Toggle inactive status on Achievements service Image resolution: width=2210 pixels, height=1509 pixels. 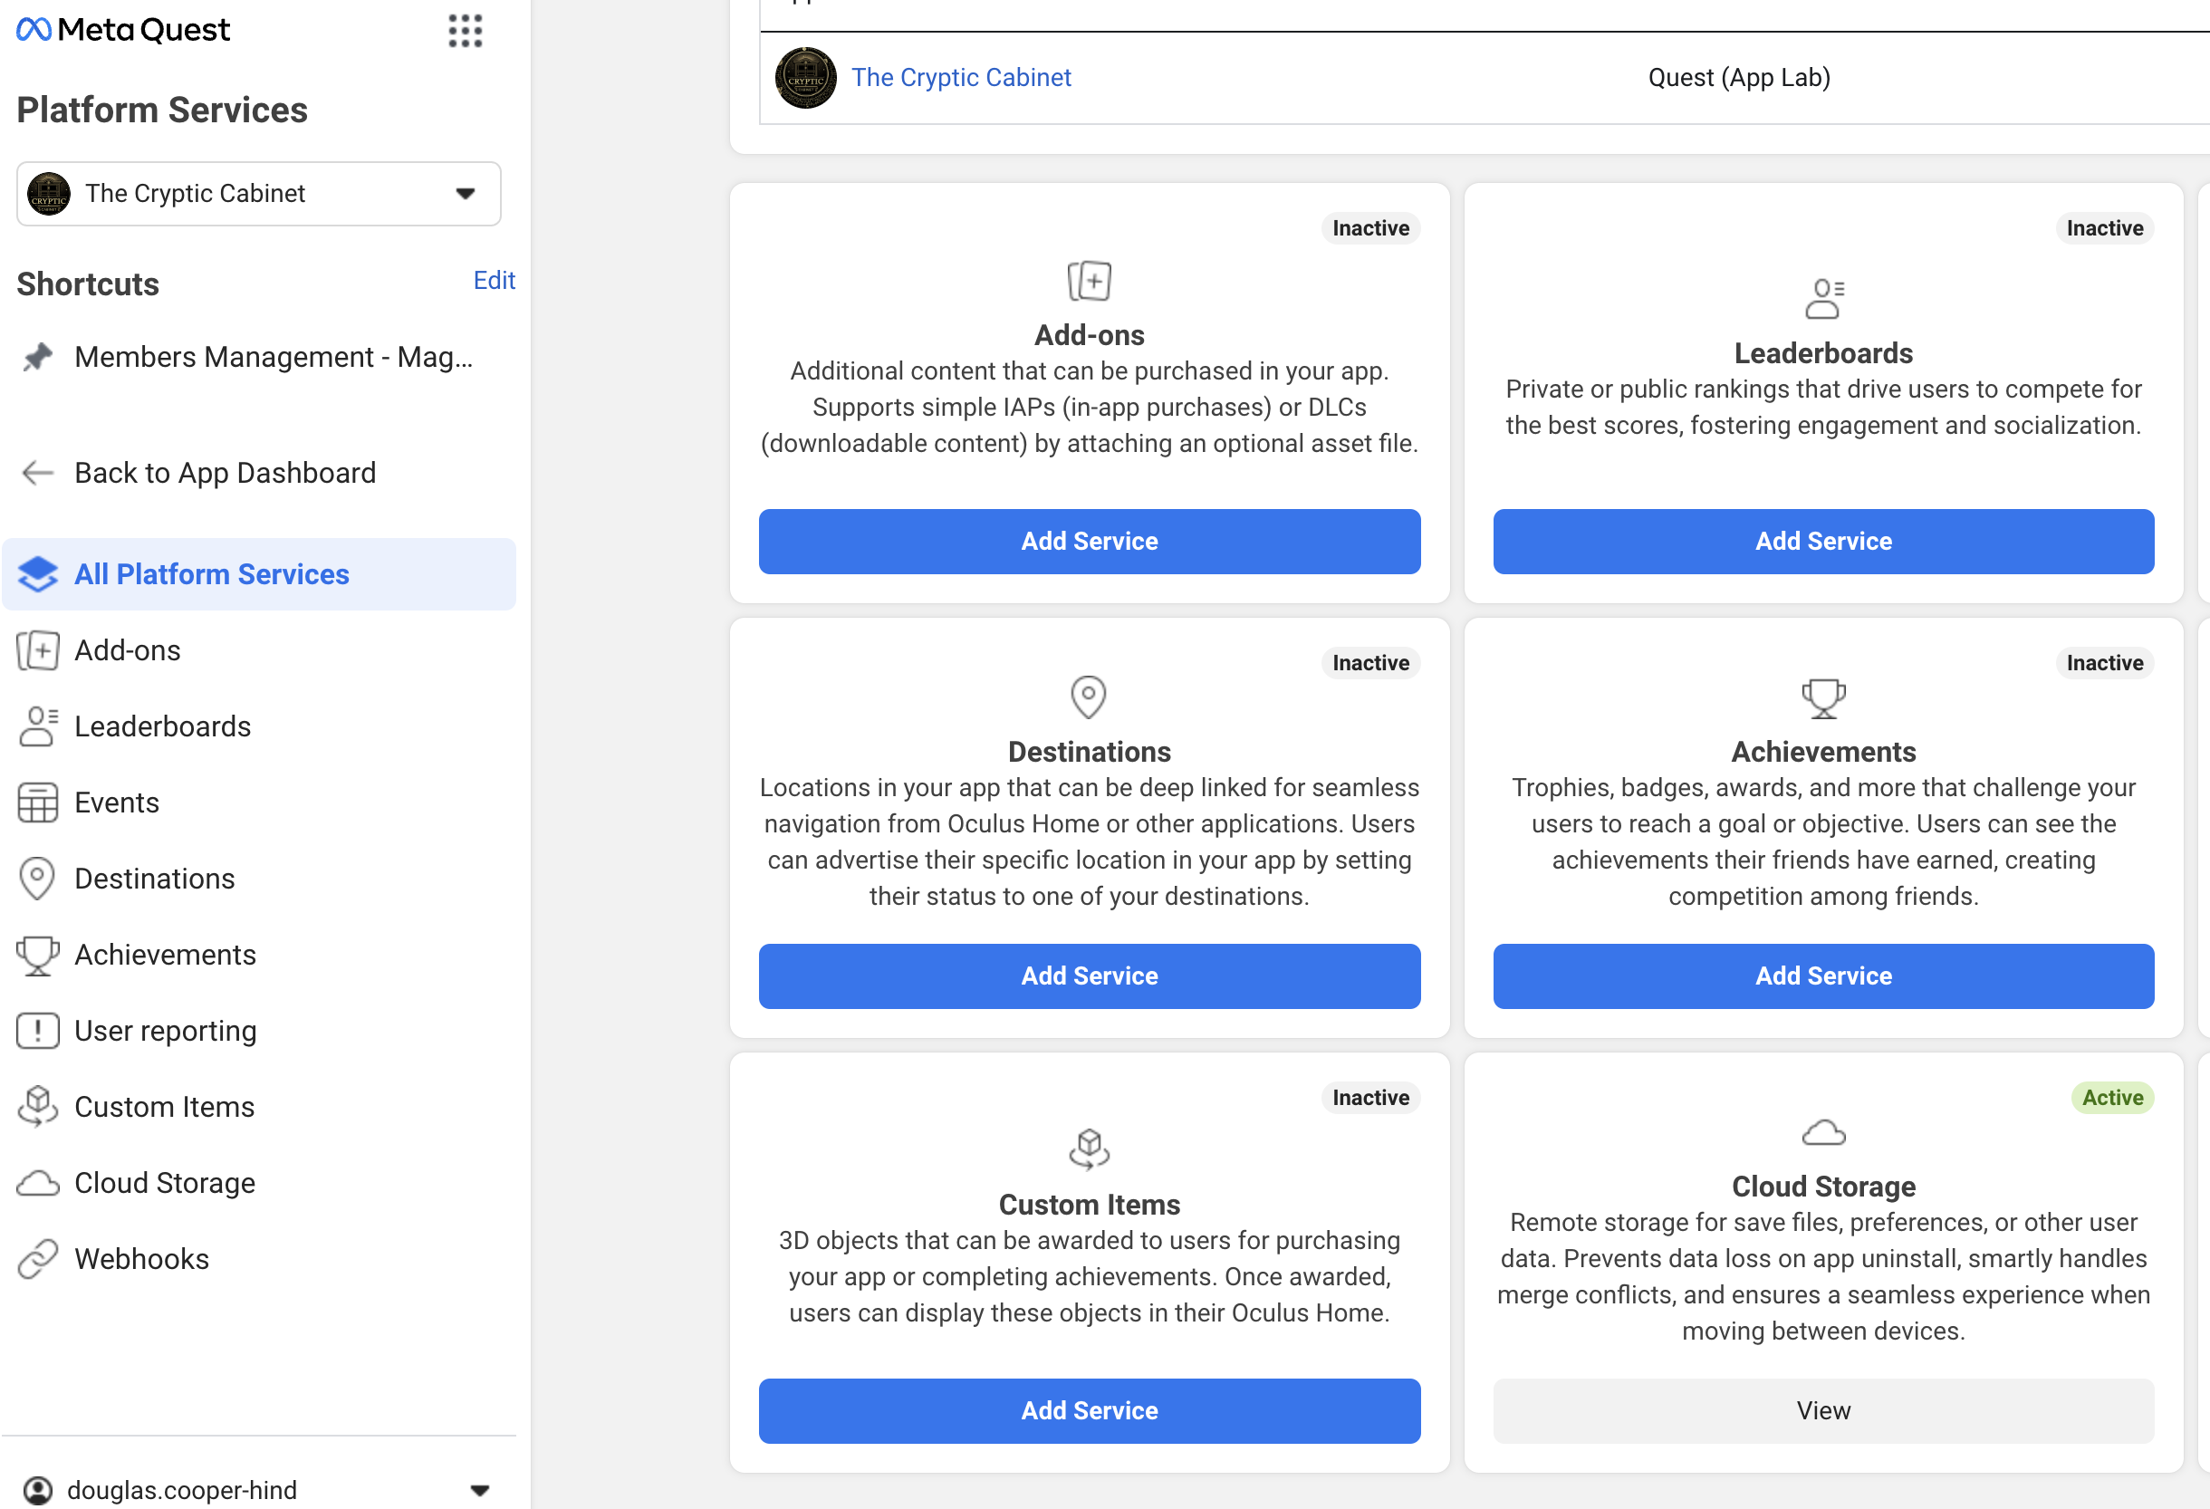tap(2104, 661)
